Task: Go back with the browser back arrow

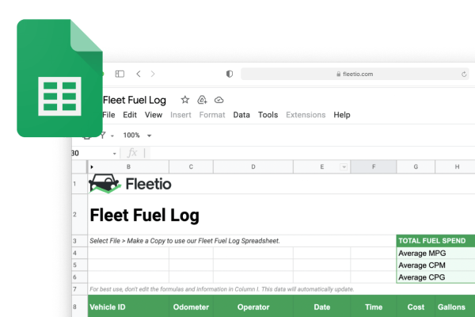Action: point(139,74)
